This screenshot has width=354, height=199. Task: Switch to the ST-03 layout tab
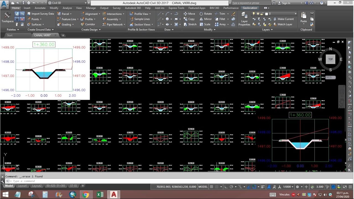(x=74, y=186)
